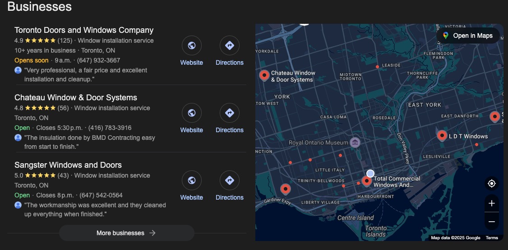Click the "Closes 8 p.m." hours text

pos(55,196)
